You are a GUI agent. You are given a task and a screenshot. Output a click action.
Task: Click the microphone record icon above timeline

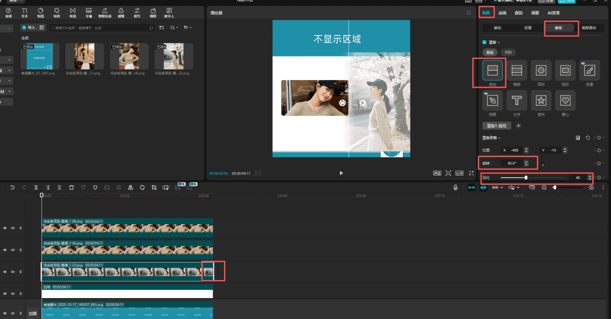coord(455,187)
